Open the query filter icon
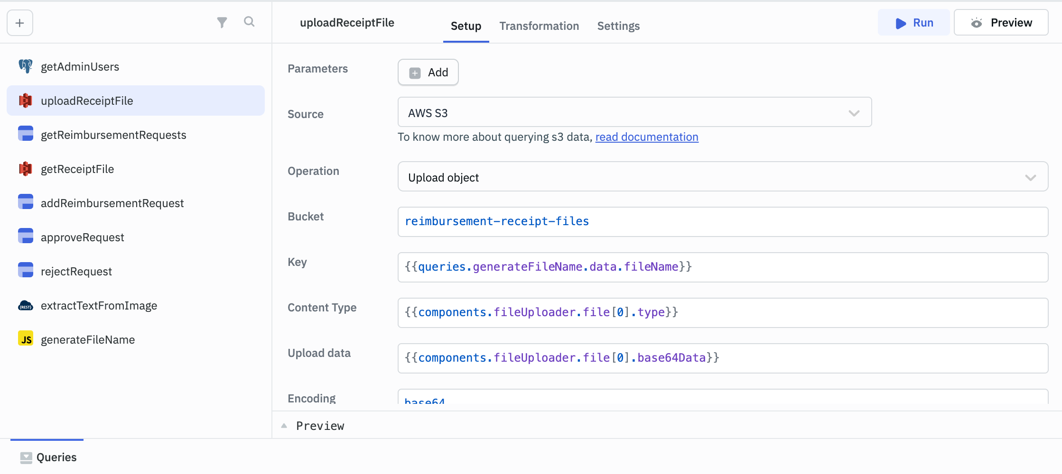 [x=222, y=22]
